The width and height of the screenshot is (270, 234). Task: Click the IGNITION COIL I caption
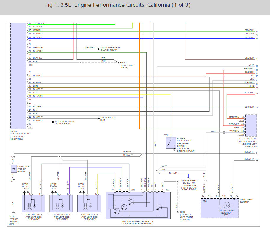(x=34, y=217)
